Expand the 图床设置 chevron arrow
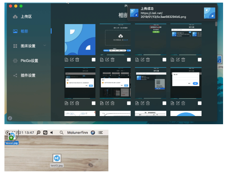 [45, 46]
